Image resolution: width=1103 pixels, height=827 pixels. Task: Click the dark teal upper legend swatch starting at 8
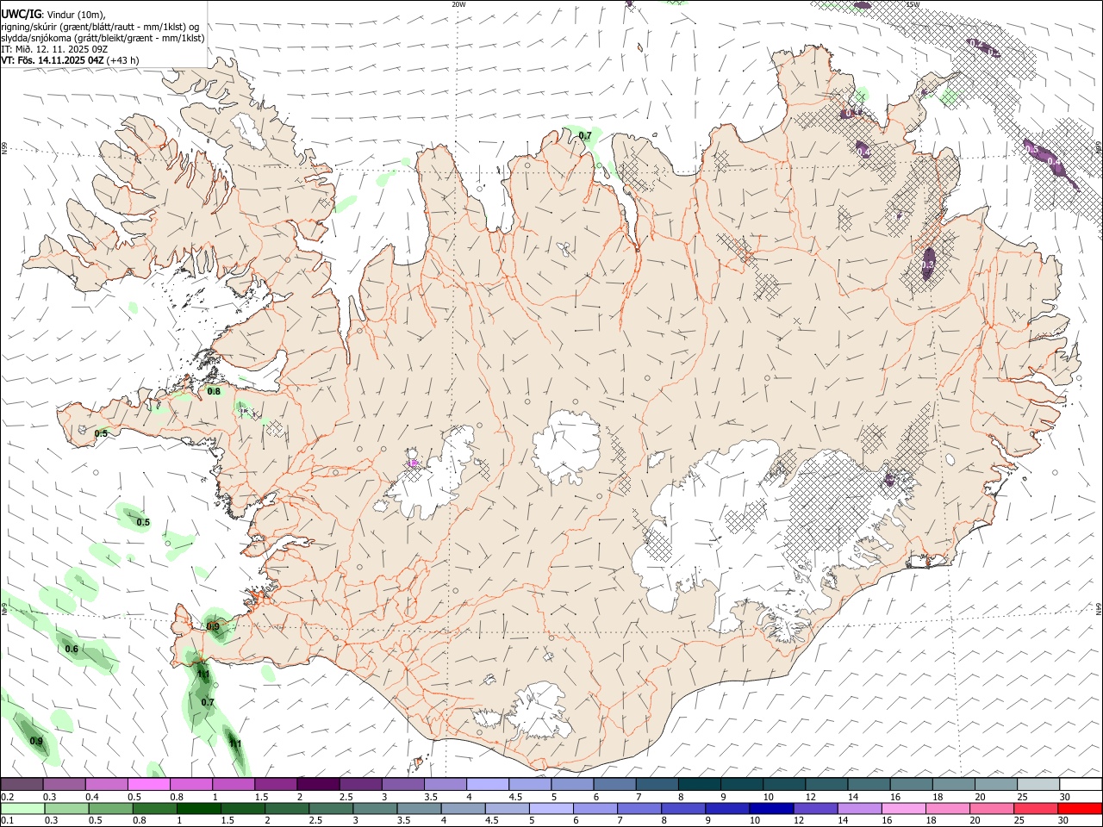tap(700, 784)
